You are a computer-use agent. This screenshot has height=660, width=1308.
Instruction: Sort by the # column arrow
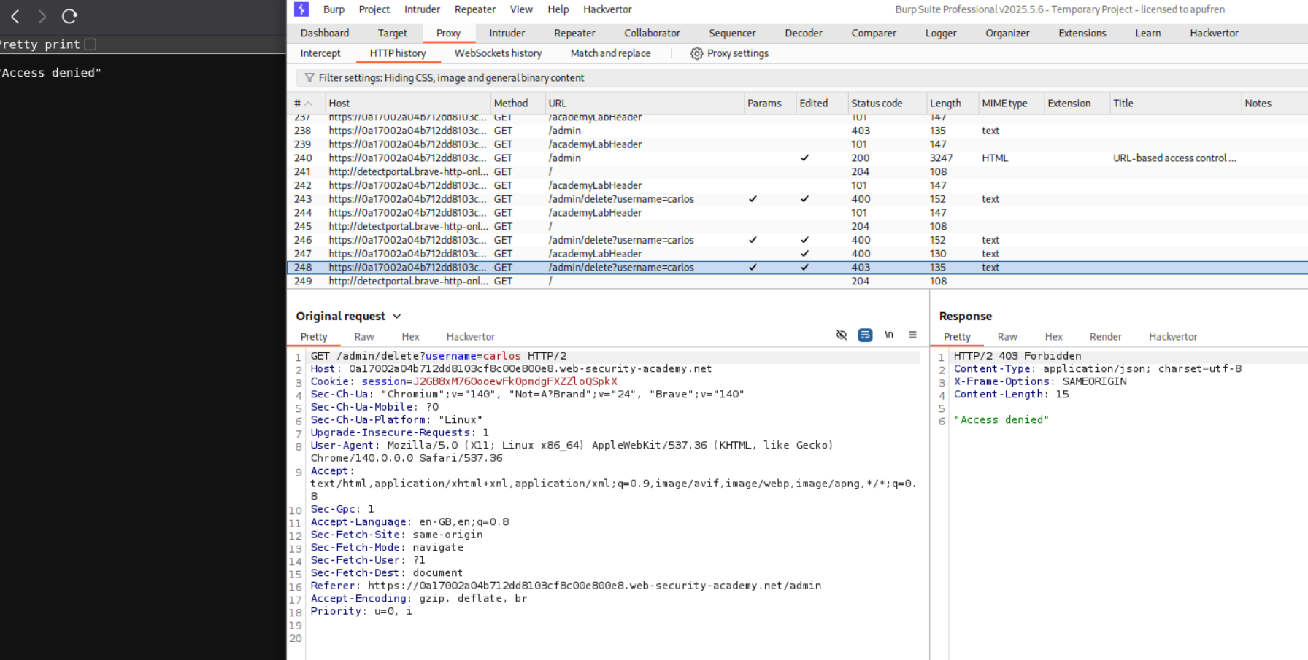(x=309, y=104)
